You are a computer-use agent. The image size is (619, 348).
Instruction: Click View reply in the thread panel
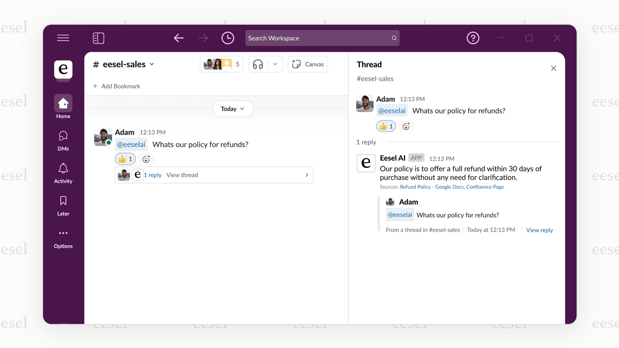coord(539,230)
